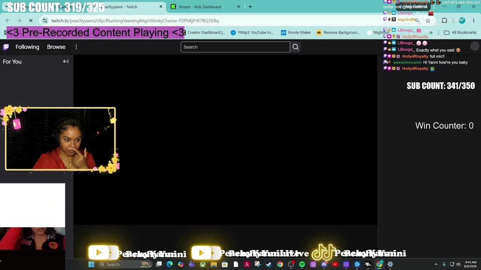Collapse the For You sidebar
Viewport: 481px width, 270px height.
pyautogui.click(x=66, y=61)
